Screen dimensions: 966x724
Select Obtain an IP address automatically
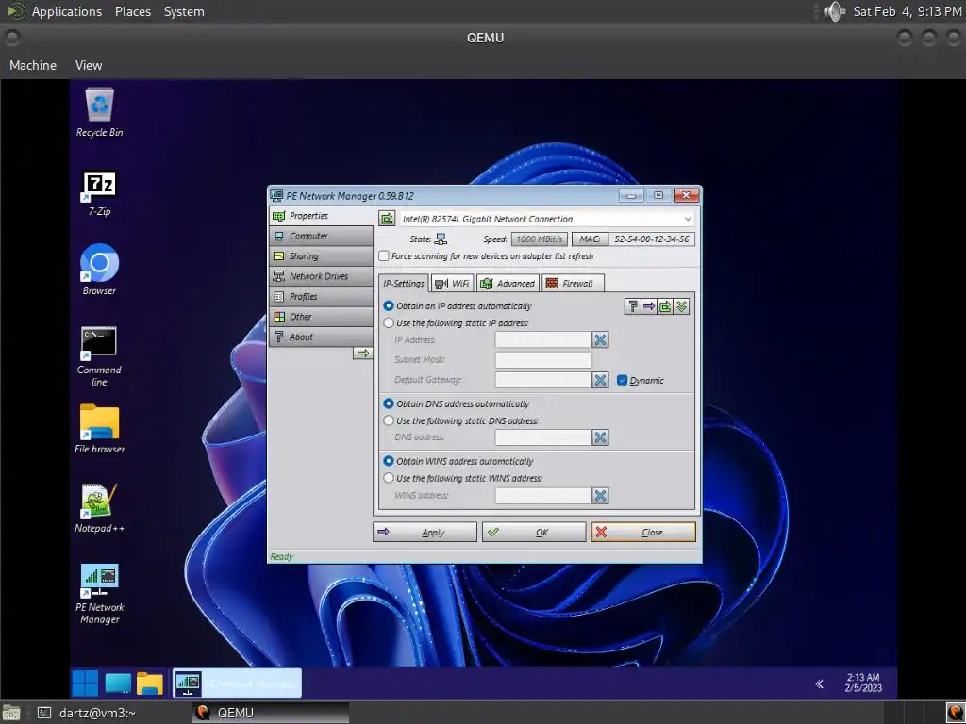click(389, 306)
